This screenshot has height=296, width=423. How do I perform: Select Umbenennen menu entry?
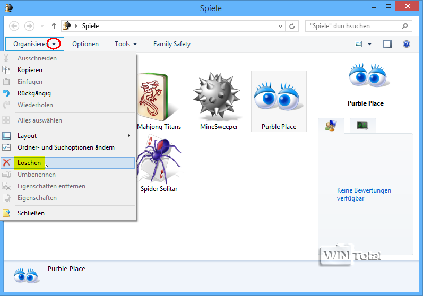click(68, 175)
